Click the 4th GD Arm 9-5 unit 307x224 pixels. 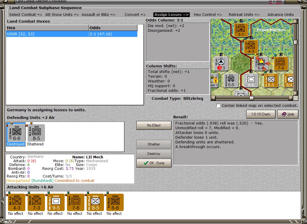point(56,202)
